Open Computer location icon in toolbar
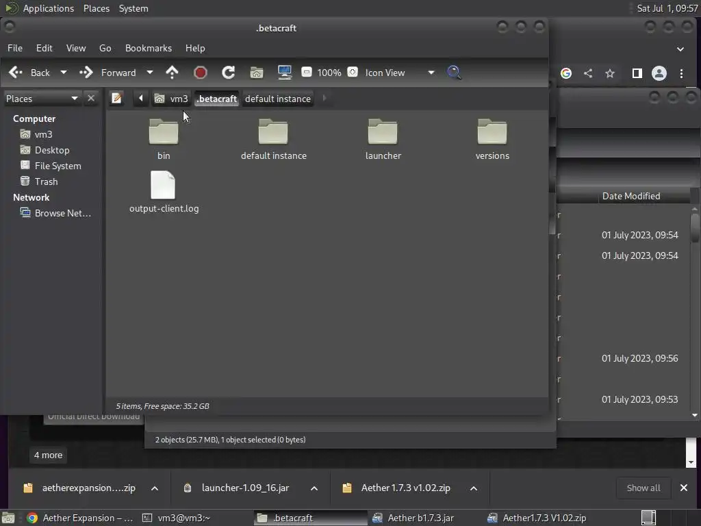701x526 pixels. 285,73
